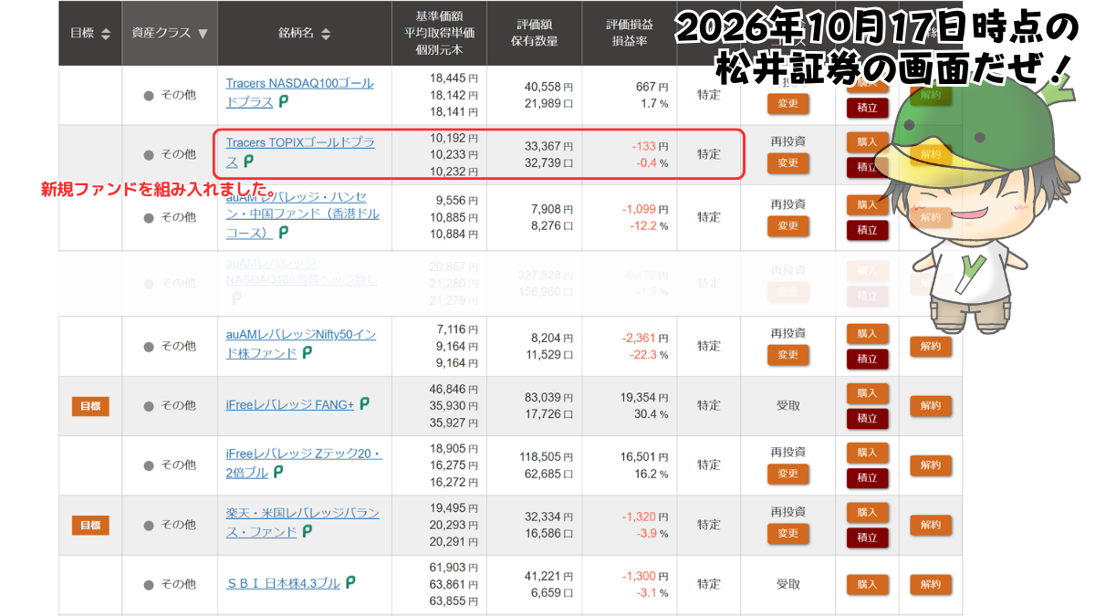This screenshot has height=616, width=1095.
Task: Click 解約 for the Nifty50インド株ファンド
Action: click(x=930, y=346)
